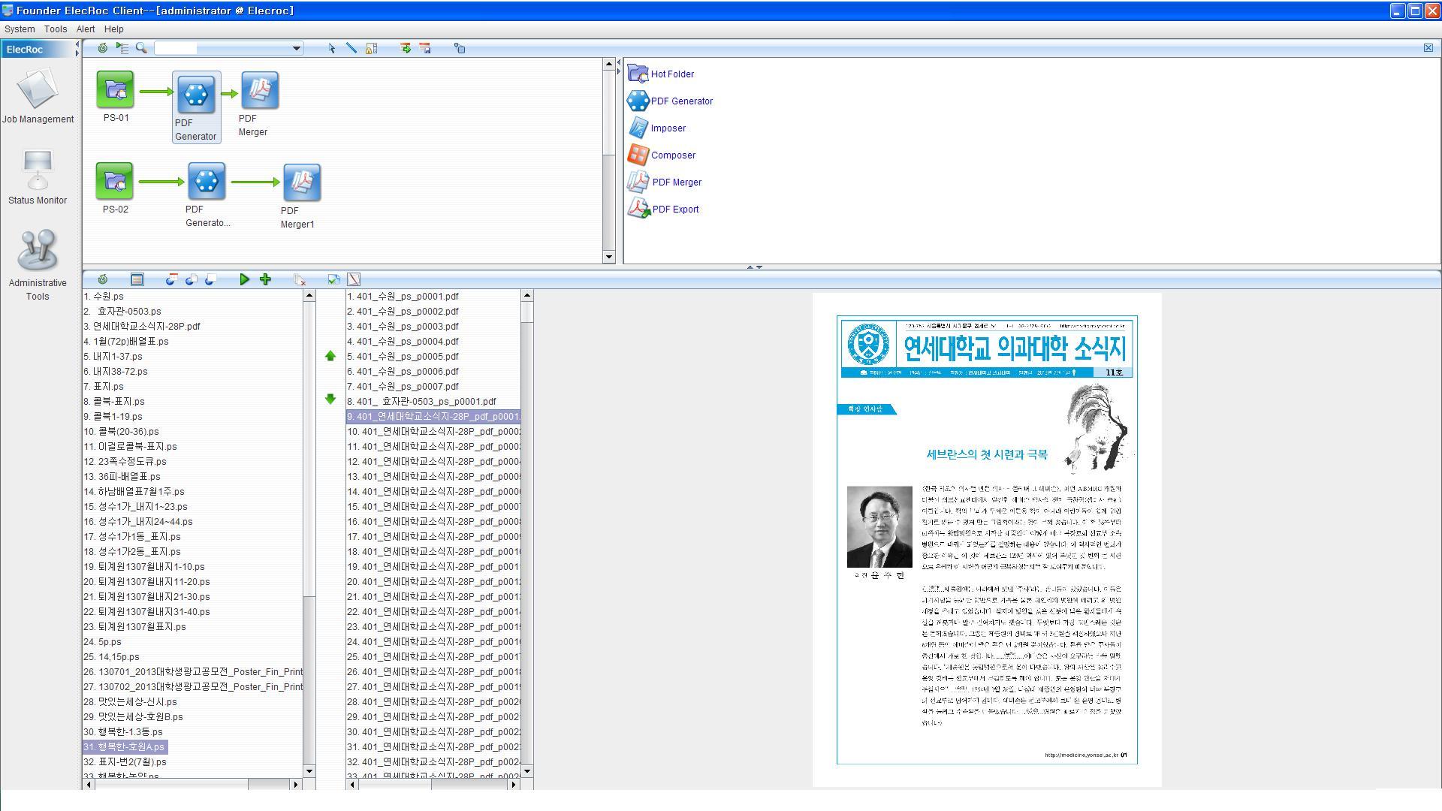The image size is (1442, 811).
Task: Open the Alert menu
Action: pyautogui.click(x=86, y=29)
